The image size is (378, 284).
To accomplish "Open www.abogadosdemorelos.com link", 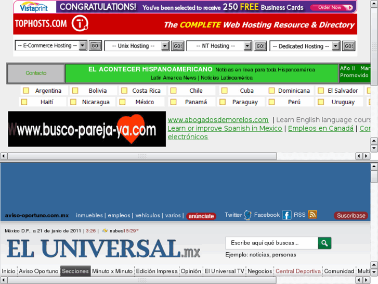I will click(x=218, y=120).
